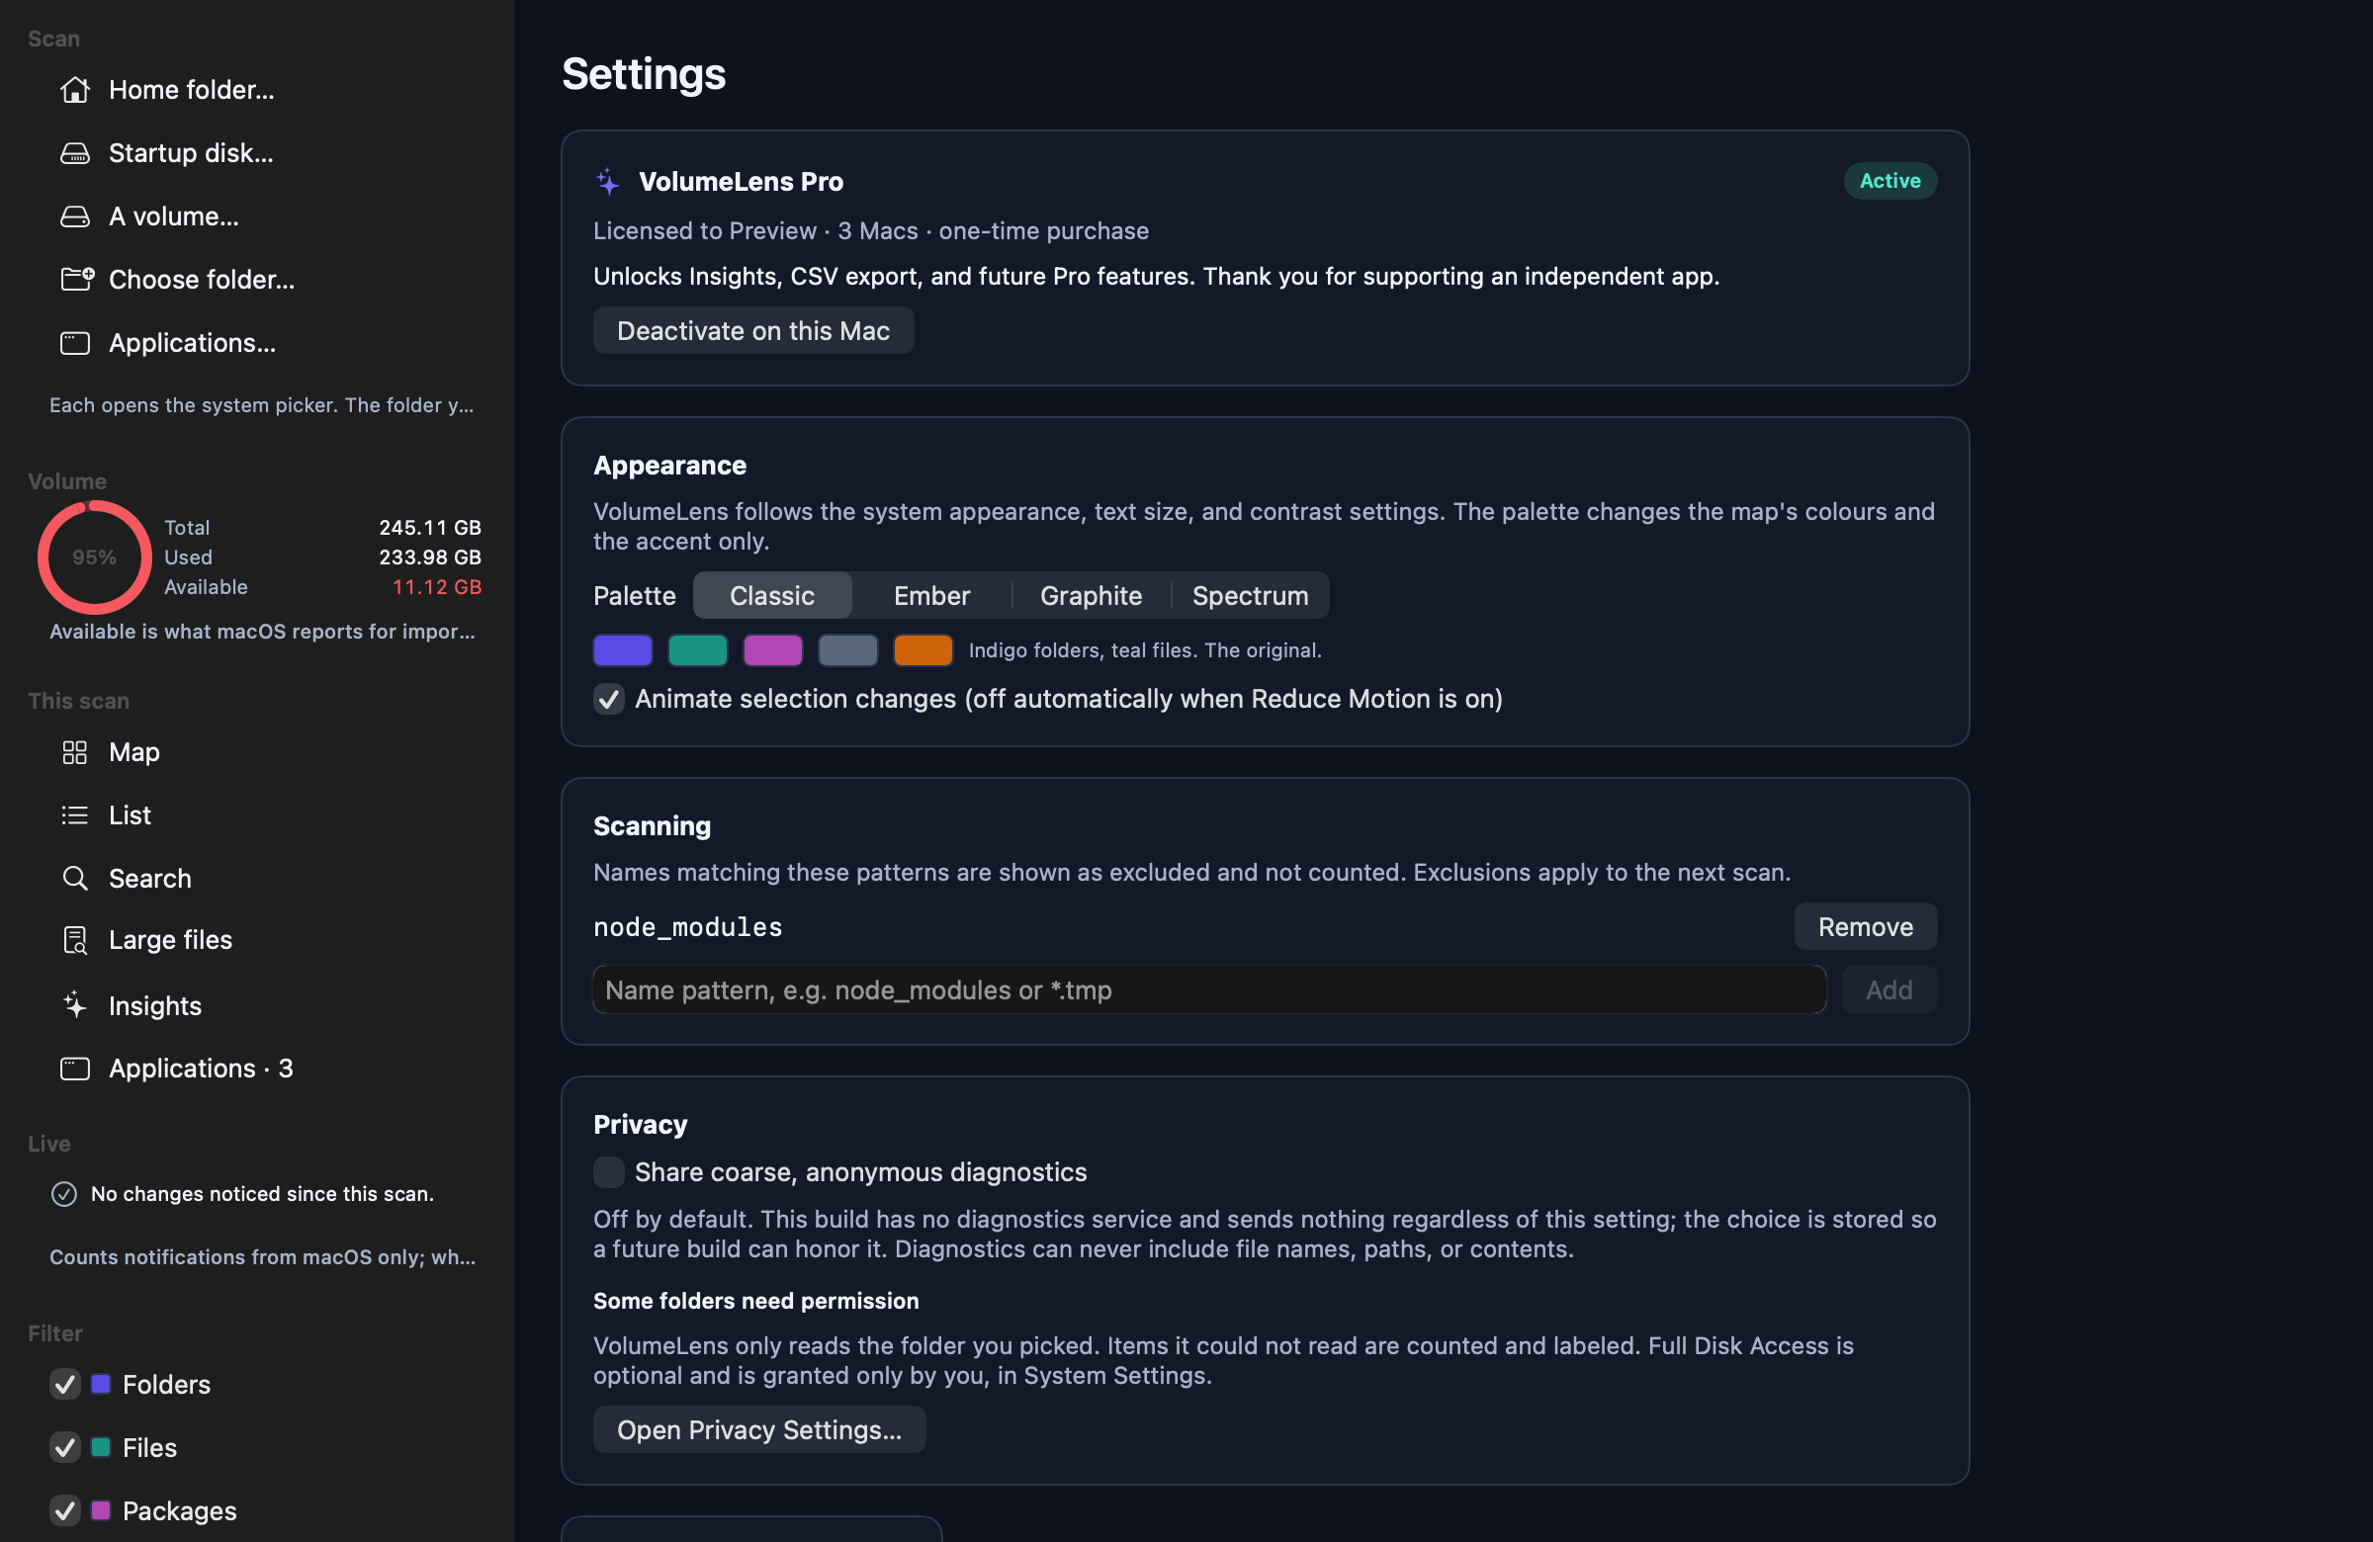2373x1542 pixels.
Task: Click the 95% disk usage ring
Action: tap(95, 557)
